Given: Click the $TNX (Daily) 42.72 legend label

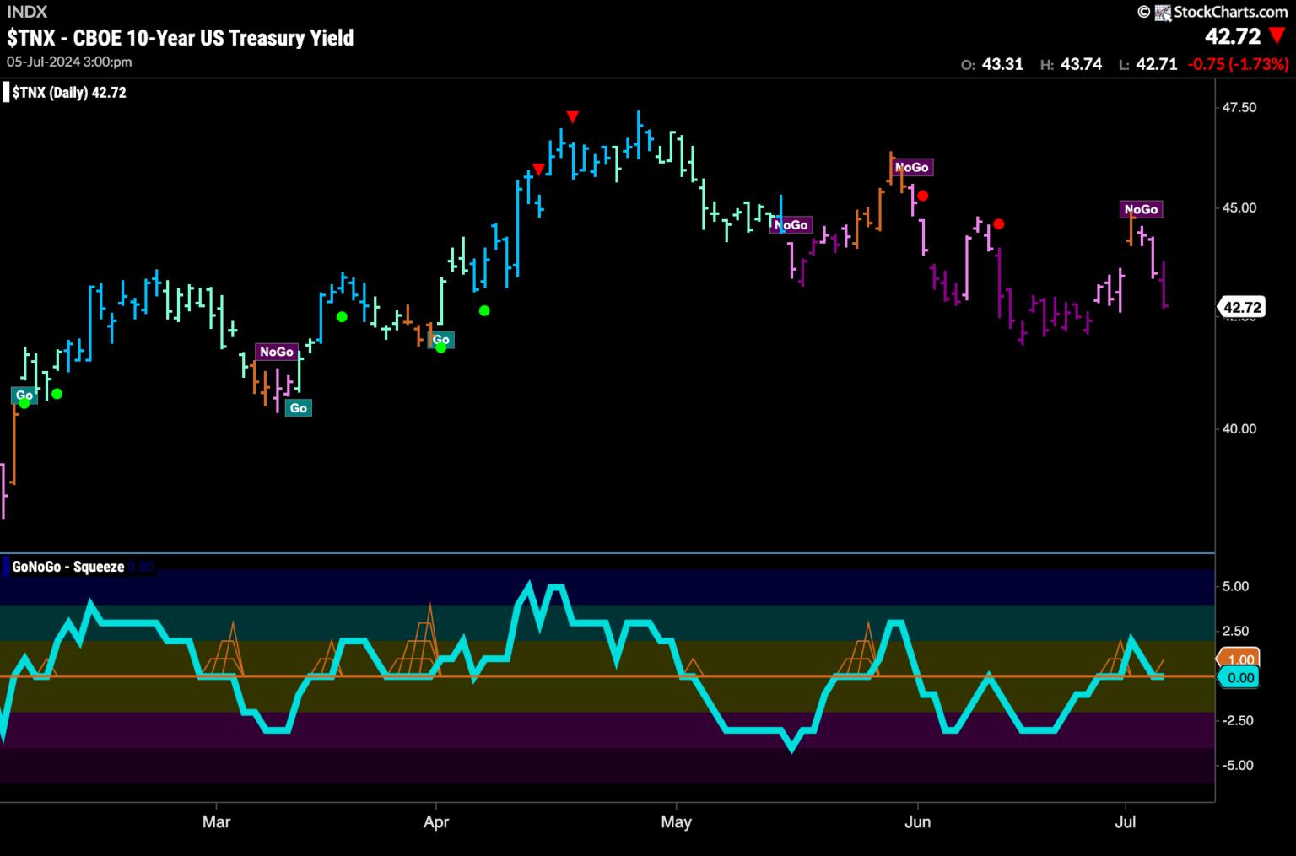Looking at the screenshot, I should tap(69, 93).
